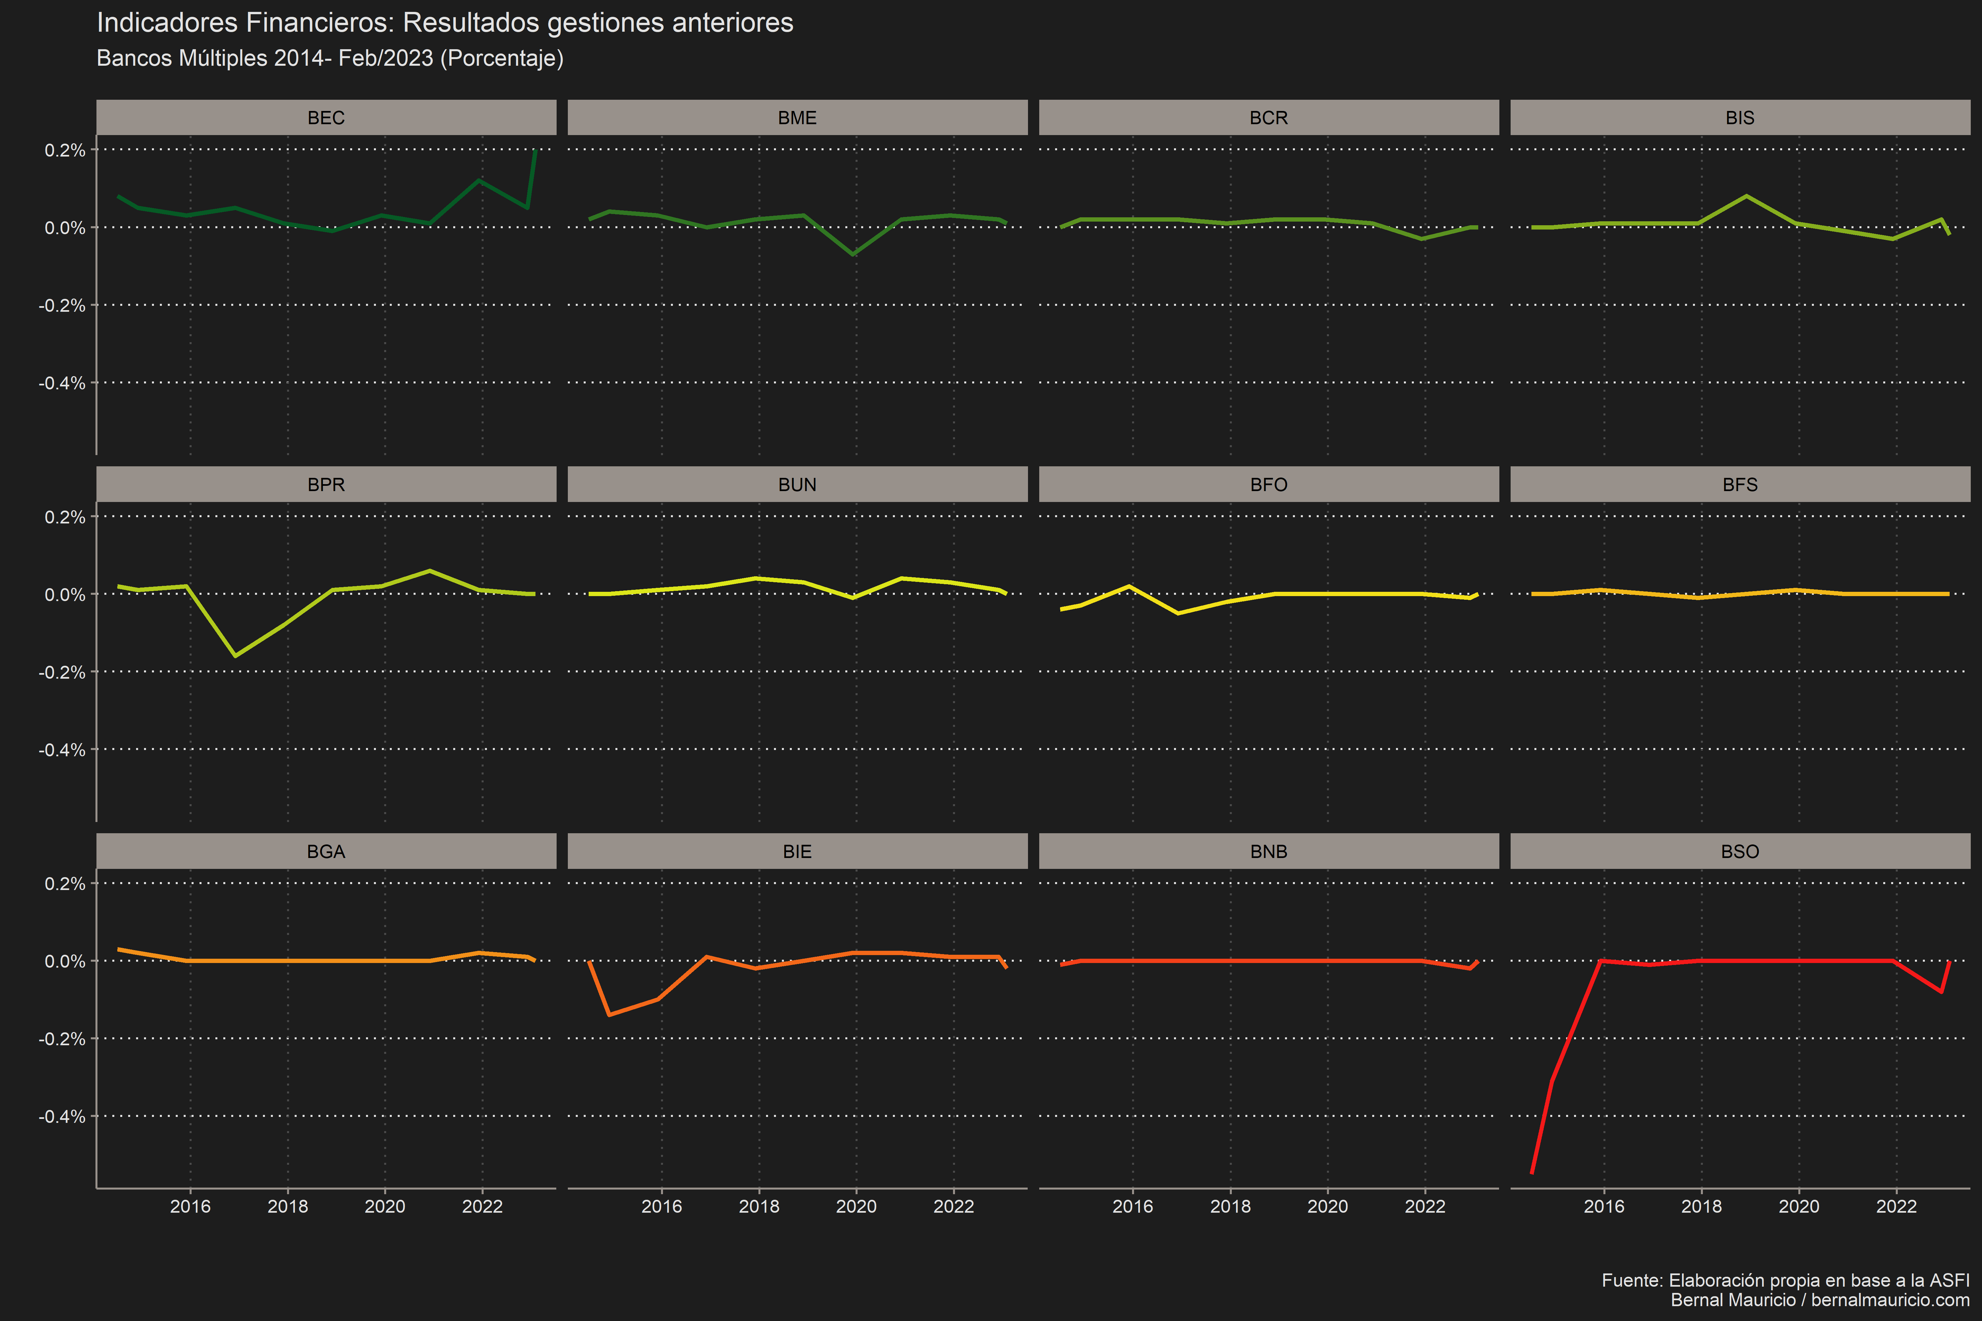This screenshot has width=1982, height=1321.
Task: Click the 2020 x-axis label under BNB
Action: tap(1327, 1206)
